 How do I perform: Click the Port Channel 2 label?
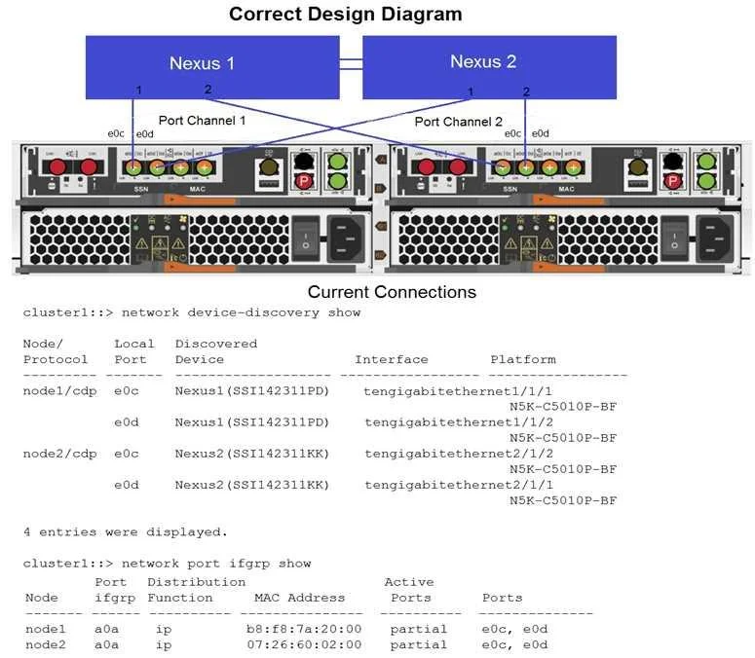coord(459,122)
